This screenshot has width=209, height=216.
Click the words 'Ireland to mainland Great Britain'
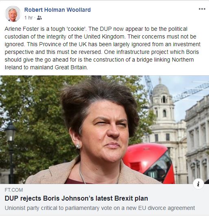coord(46,67)
